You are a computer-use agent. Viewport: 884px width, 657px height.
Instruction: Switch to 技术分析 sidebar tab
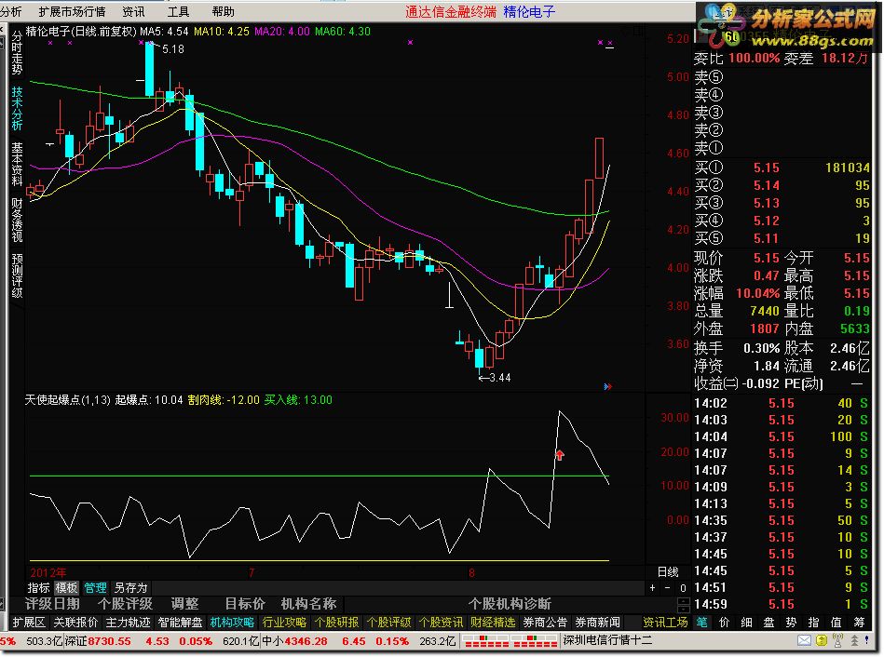click(17, 108)
